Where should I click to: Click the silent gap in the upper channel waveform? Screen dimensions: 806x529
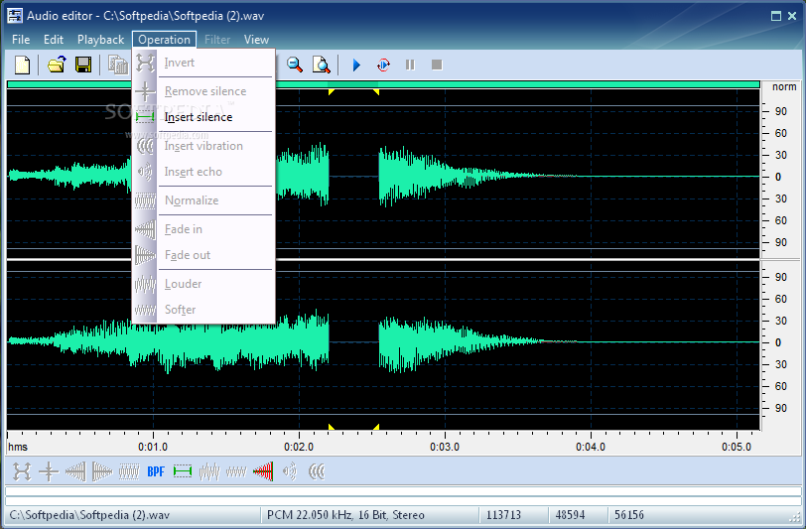pyautogui.click(x=353, y=177)
